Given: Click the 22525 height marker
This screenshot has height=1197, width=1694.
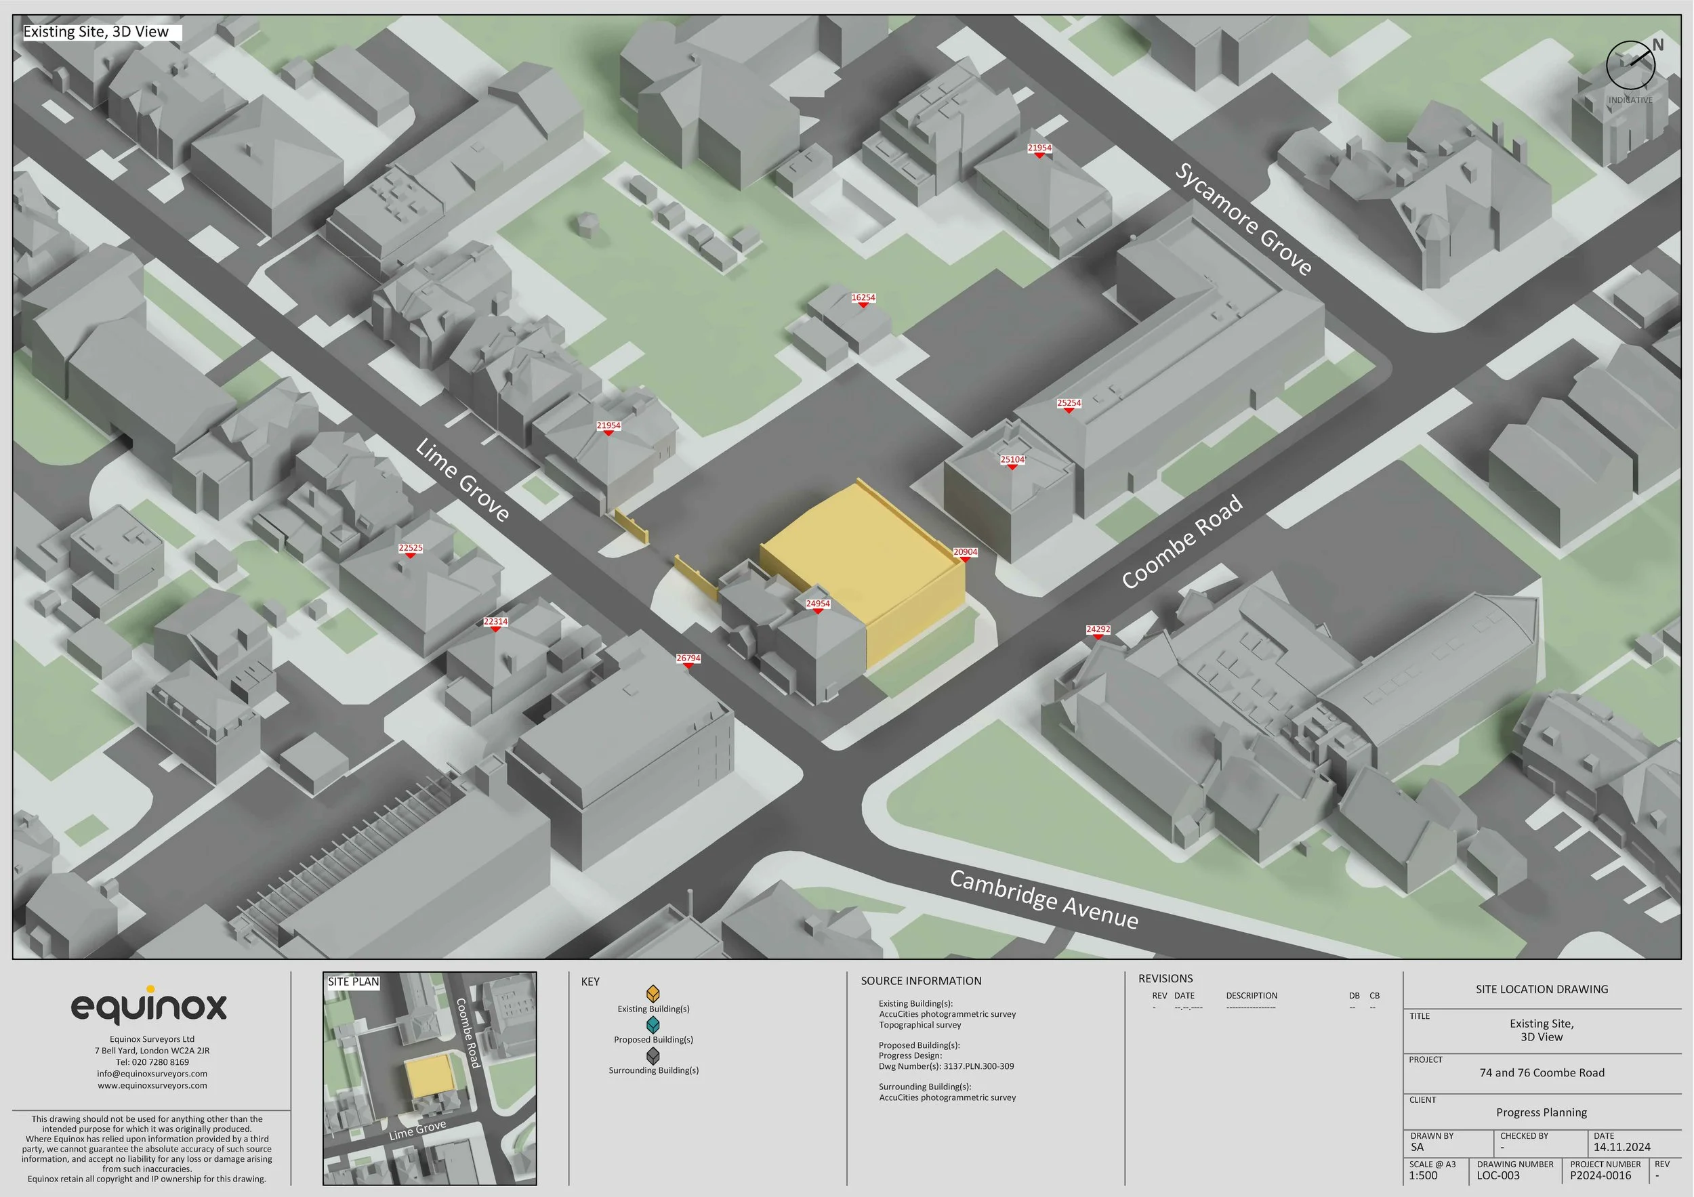Looking at the screenshot, I should pos(410,549).
